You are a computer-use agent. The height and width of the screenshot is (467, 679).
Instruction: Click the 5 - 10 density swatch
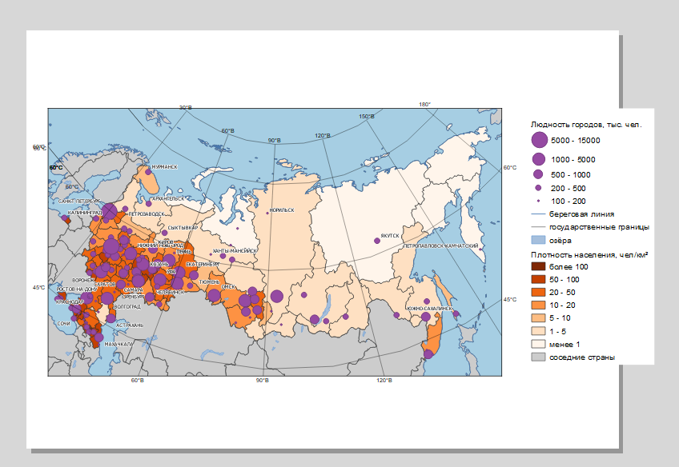[x=538, y=318]
